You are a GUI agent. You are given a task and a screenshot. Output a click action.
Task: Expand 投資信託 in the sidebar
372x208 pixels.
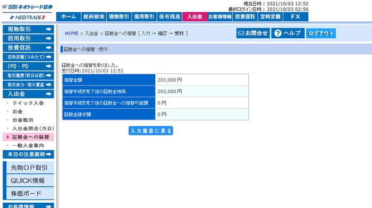tap(28, 48)
